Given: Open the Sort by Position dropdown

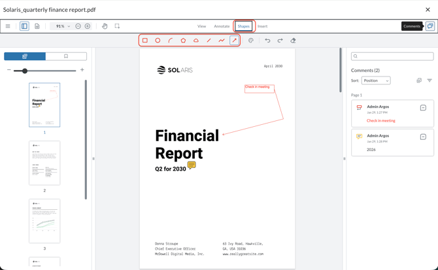Looking at the screenshot, I should pyautogui.click(x=376, y=80).
